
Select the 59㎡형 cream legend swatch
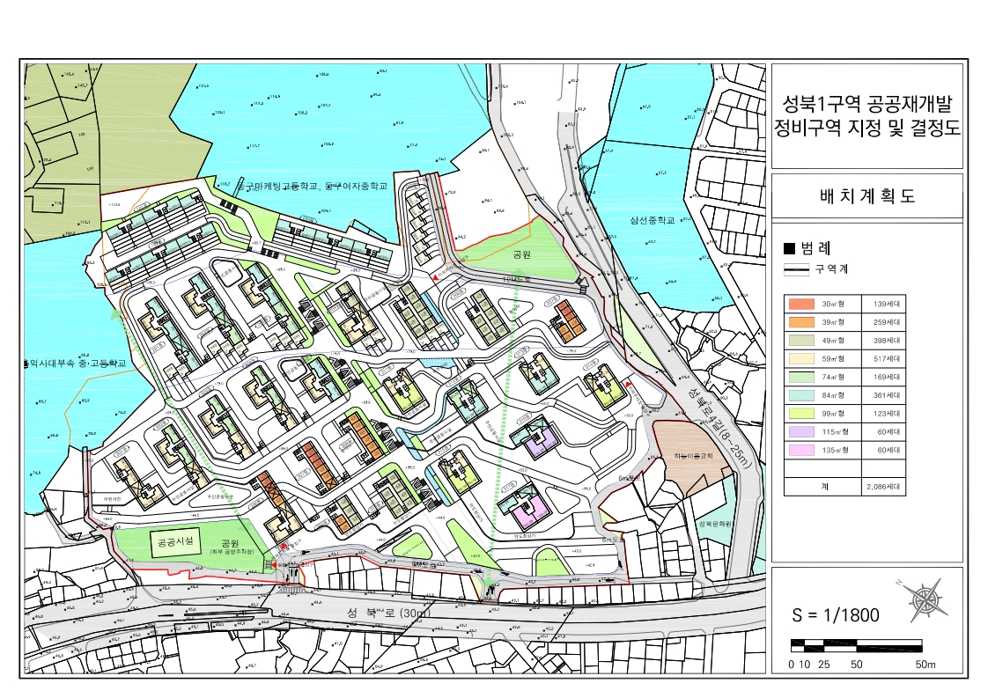800,359
